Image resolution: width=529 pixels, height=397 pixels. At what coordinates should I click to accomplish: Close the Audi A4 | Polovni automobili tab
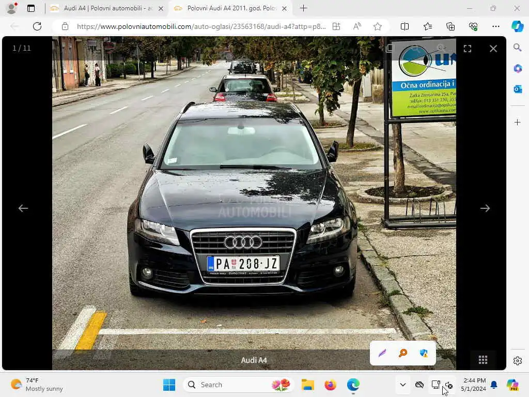coord(161,8)
